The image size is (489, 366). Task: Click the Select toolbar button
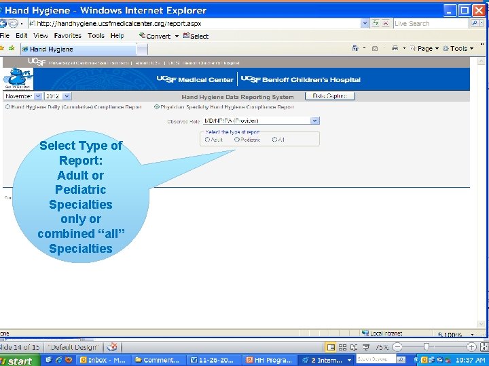196,36
